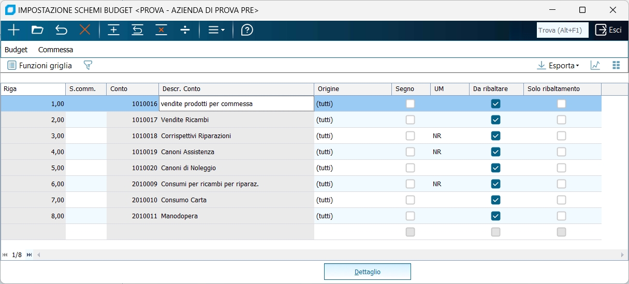Click the Esci exit button
629x284 pixels.
(608, 30)
